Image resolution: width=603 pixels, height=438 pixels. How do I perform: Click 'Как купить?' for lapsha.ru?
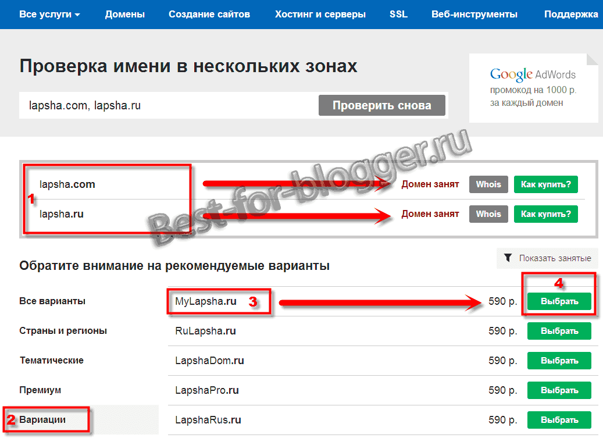545,214
